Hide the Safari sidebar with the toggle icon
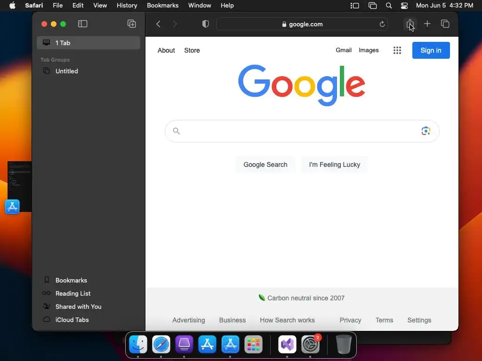 [83, 24]
